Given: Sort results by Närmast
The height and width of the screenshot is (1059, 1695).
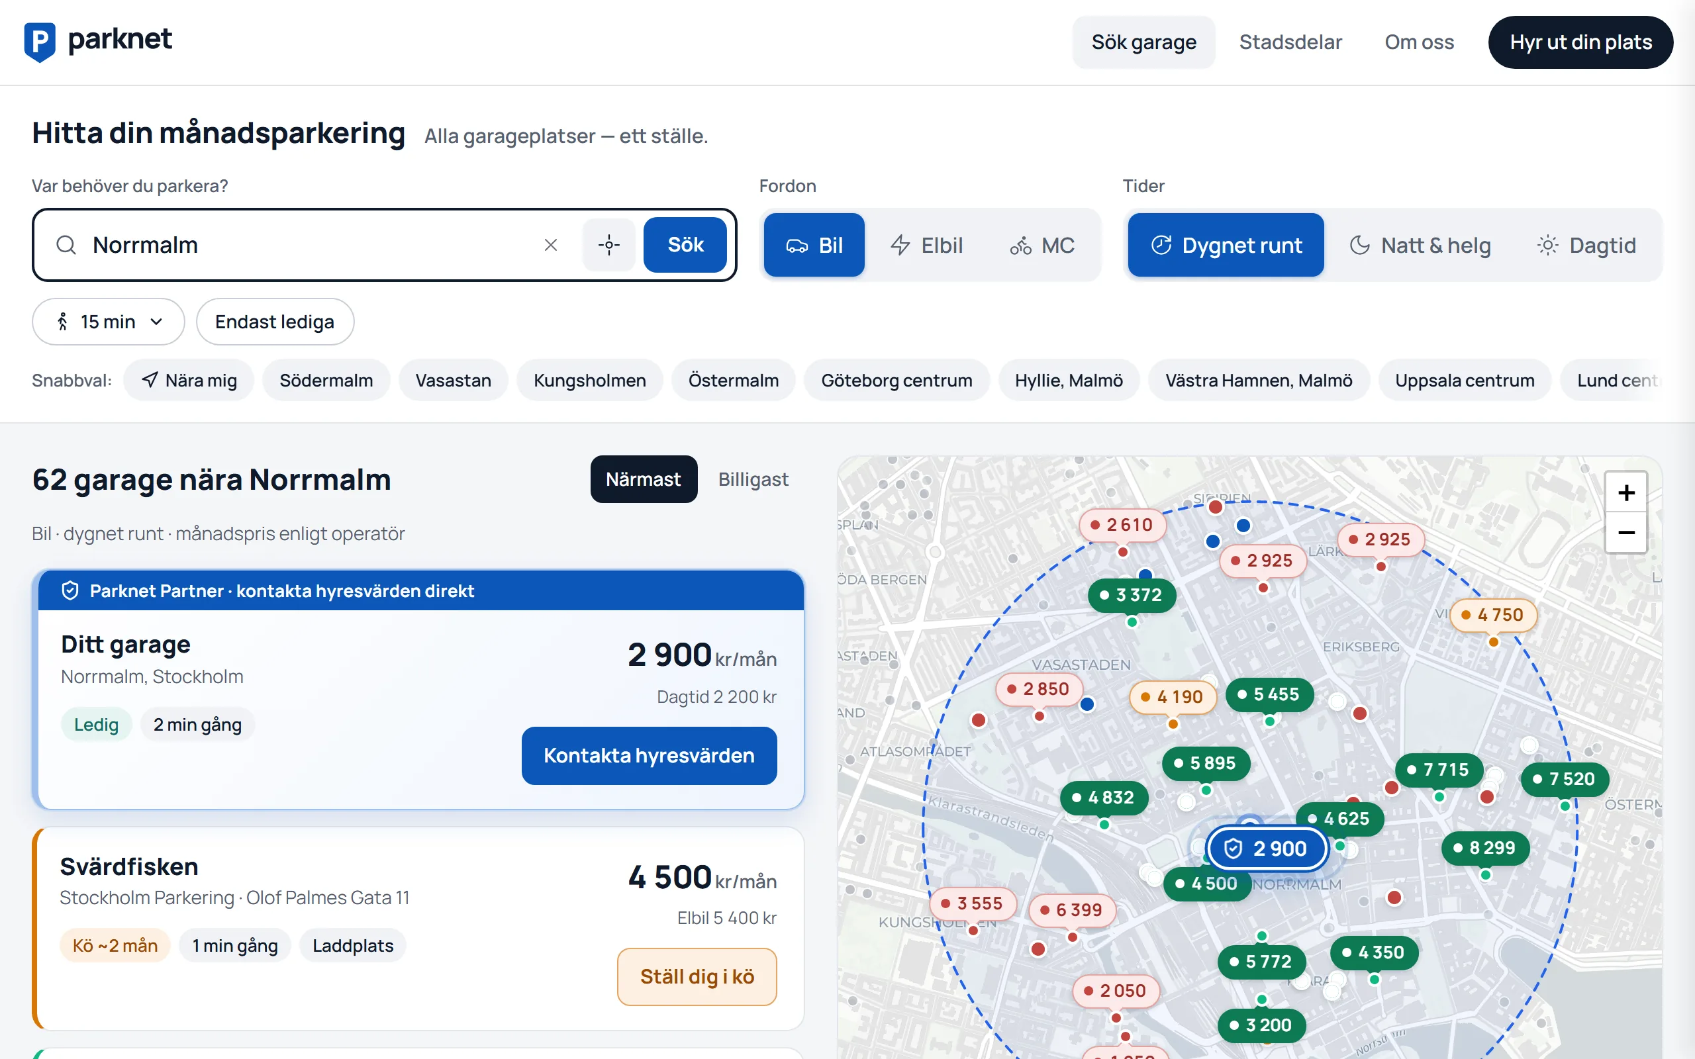Looking at the screenshot, I should tap(643, 480).
